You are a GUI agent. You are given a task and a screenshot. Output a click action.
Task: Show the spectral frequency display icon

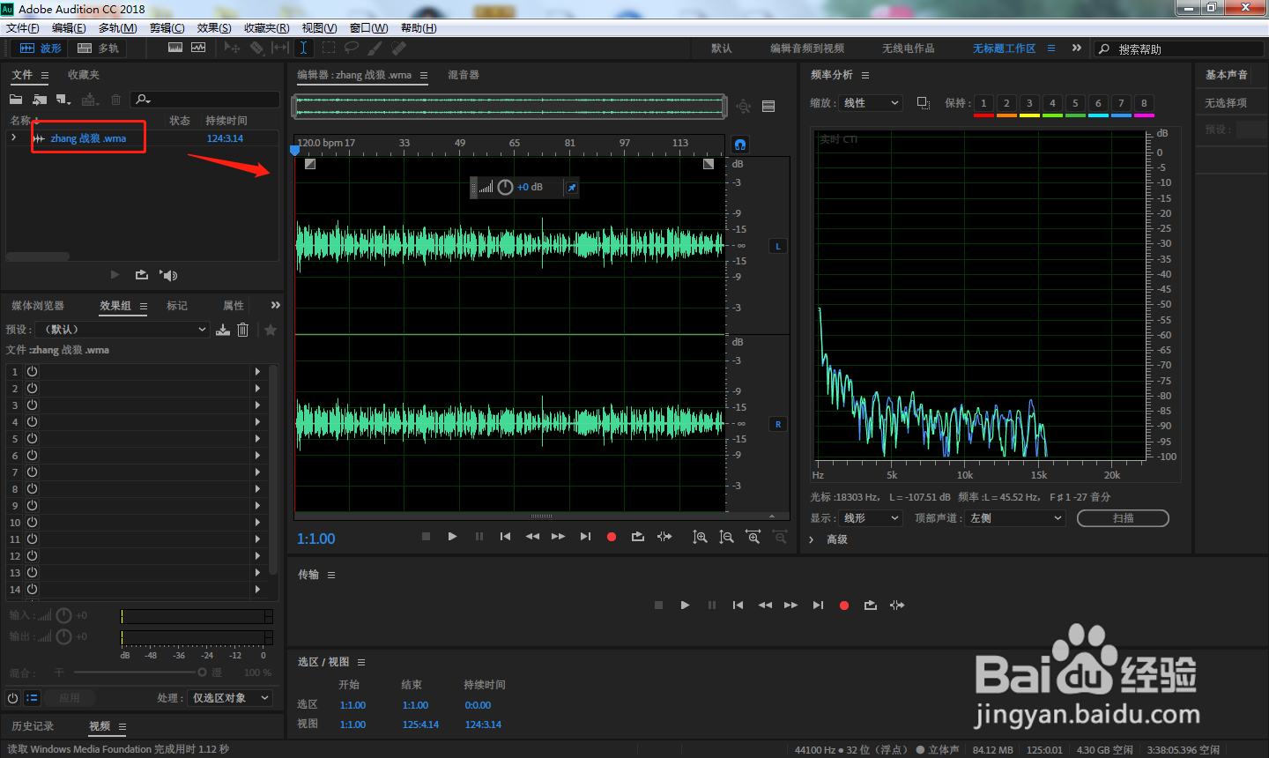point(175,48)
